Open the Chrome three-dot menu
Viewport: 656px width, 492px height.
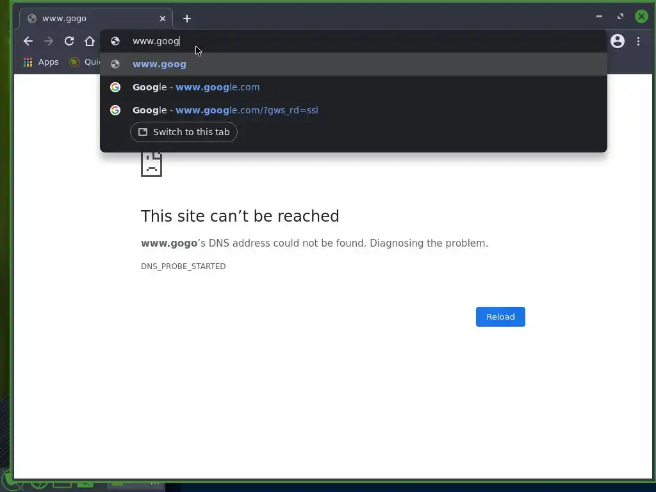click(x=638, y=41)
